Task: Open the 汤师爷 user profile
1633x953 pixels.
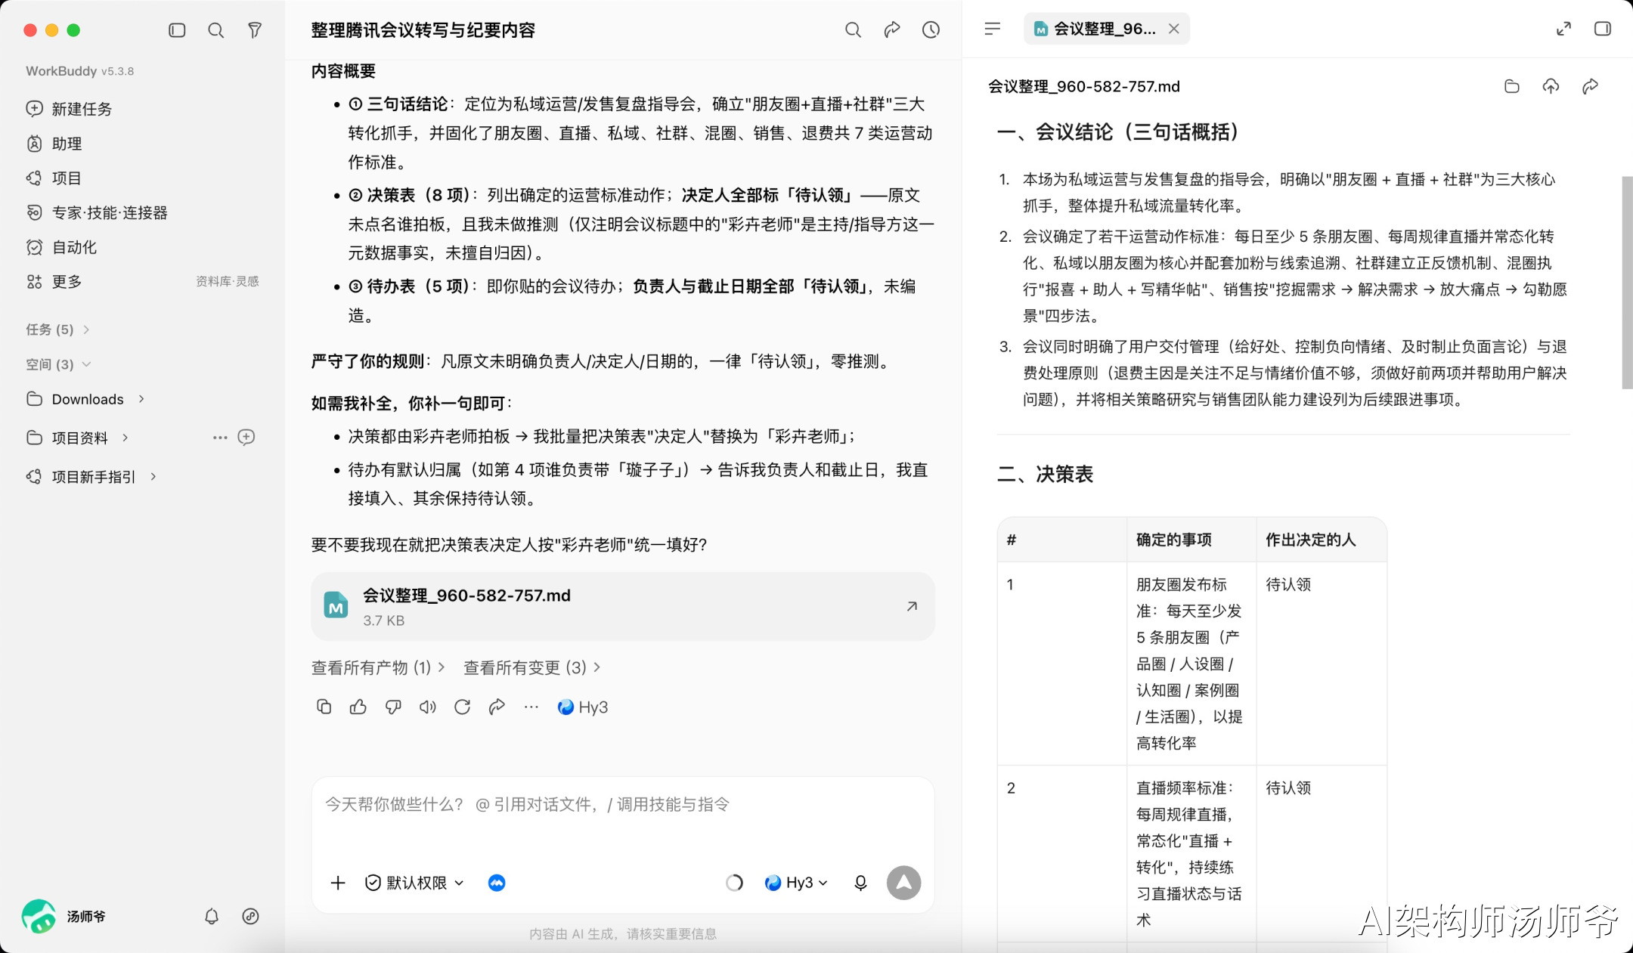Action: (64, 916)
